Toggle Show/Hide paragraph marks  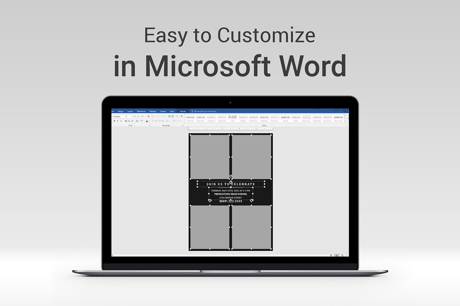click(x=182, y=116)
